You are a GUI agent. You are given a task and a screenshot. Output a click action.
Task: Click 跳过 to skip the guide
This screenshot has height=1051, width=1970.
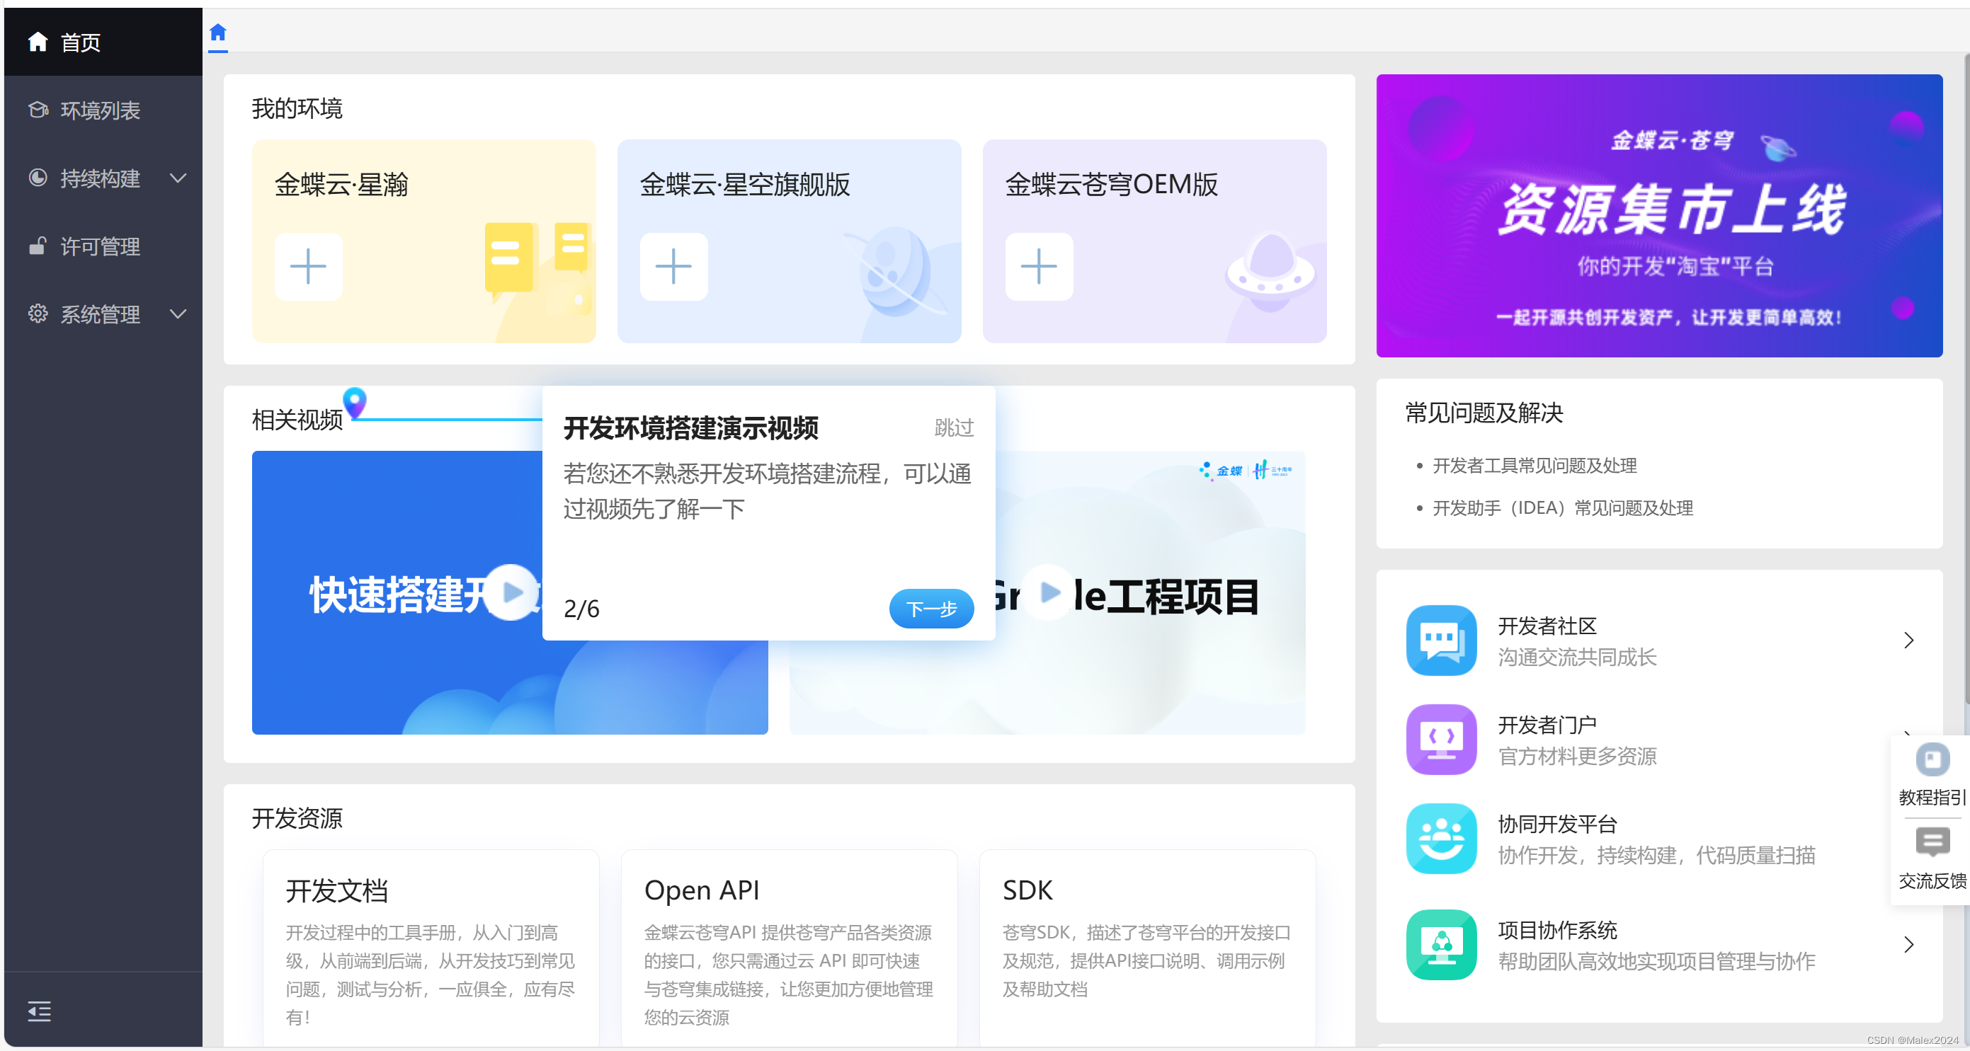954,427
